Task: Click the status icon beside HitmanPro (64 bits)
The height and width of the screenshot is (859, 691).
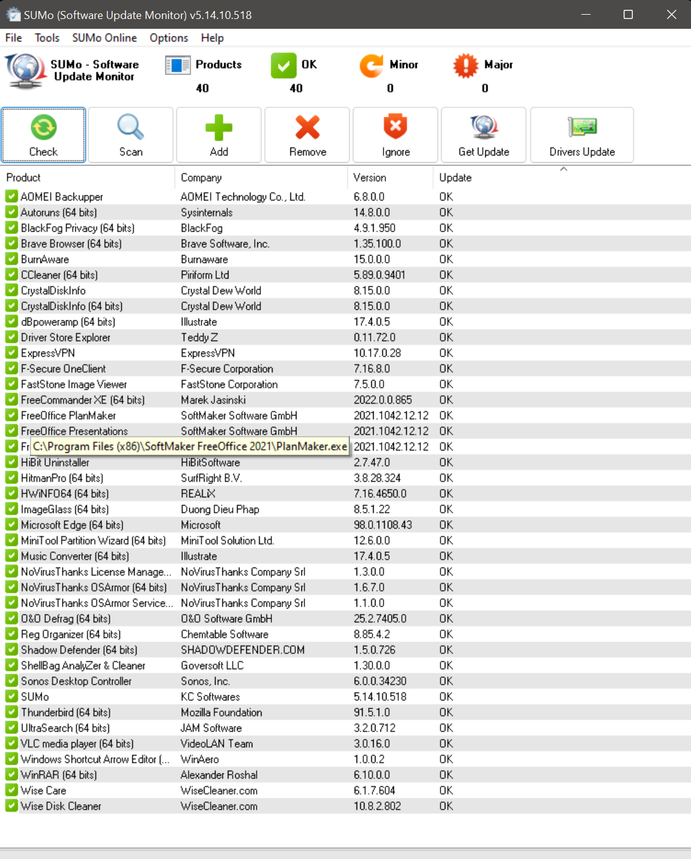Action: point(12,478)
